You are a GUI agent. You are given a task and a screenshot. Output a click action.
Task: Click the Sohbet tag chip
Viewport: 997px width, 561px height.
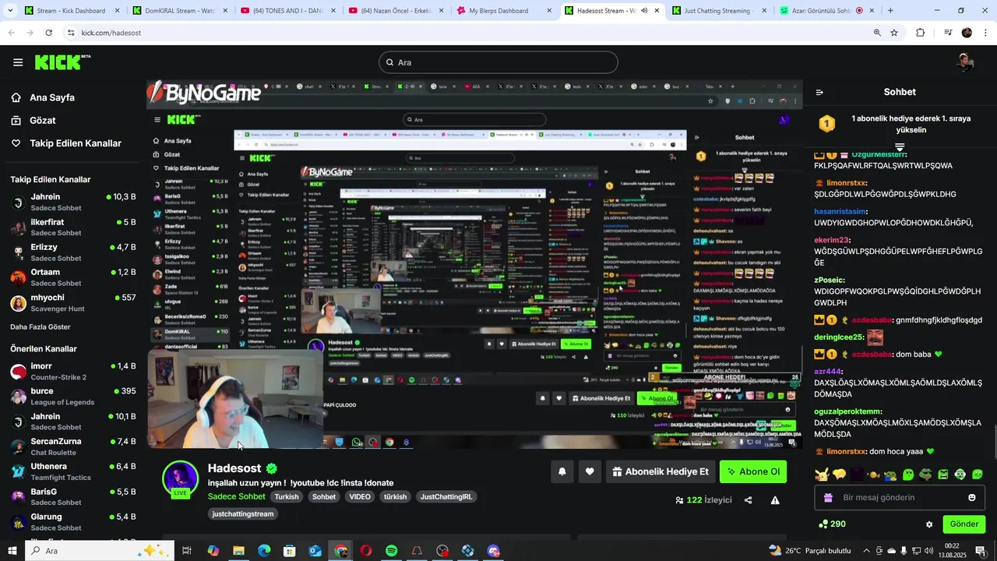tap(324, 496)
